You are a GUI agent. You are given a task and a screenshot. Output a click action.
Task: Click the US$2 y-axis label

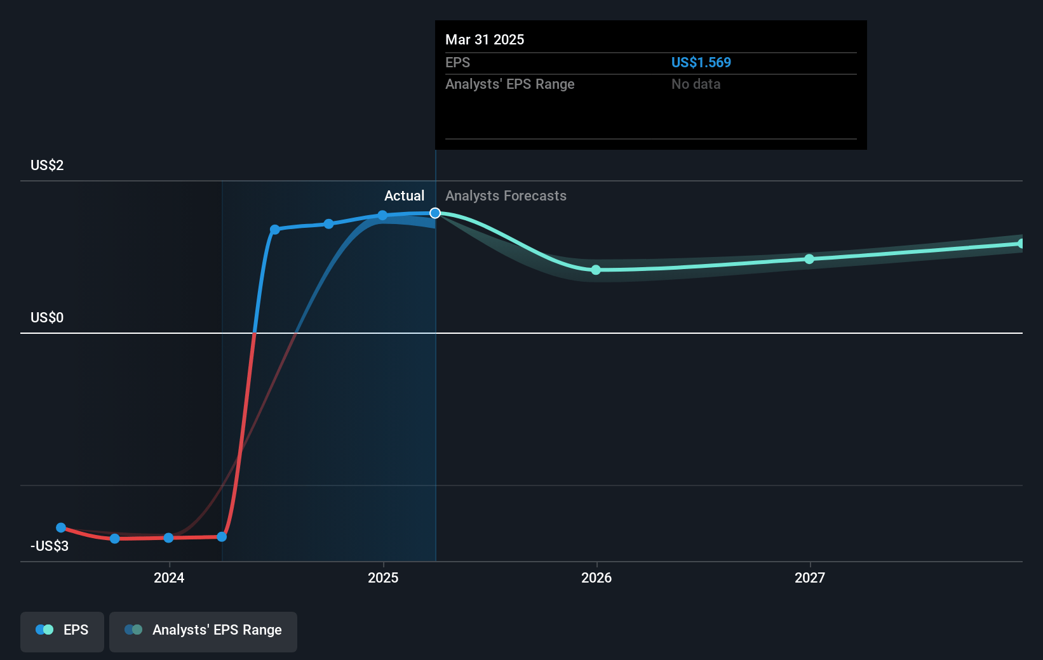point(47,166)
